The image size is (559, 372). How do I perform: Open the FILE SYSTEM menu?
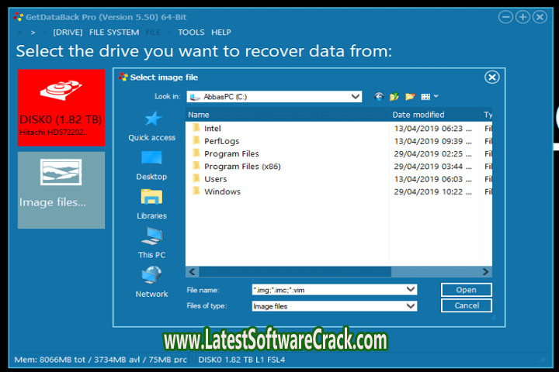pos(114,33)
